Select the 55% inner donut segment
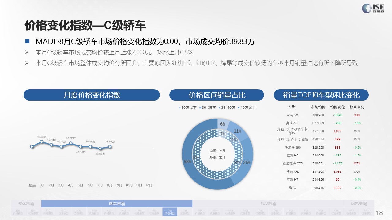Image resolution: width=392 pixels, height=220 pixels. pos(196,158)
